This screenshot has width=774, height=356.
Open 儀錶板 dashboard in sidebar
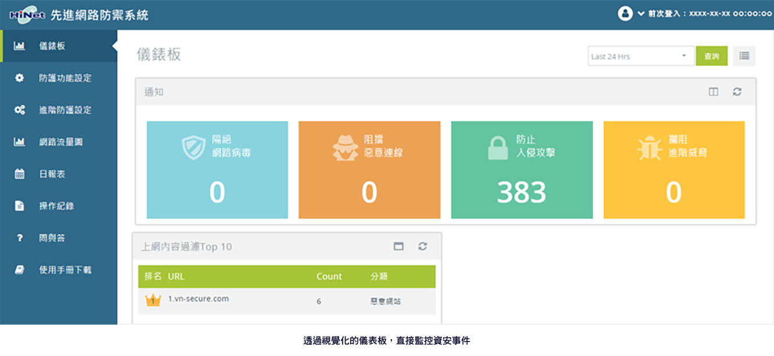(x=52, y=46)
